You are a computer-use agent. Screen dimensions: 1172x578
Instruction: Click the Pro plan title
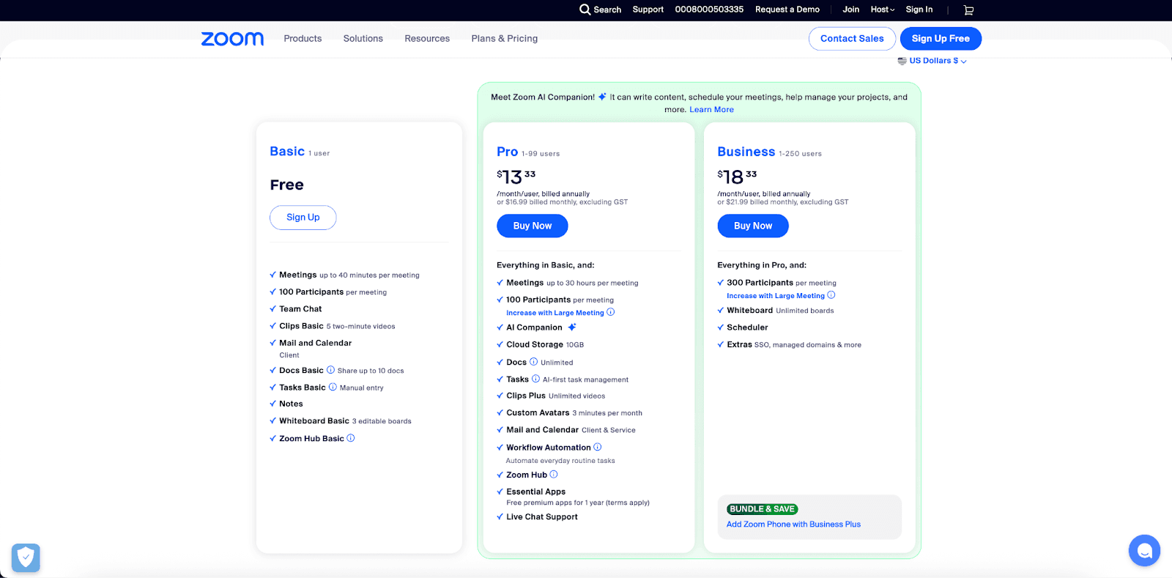[x=508, y=152]
